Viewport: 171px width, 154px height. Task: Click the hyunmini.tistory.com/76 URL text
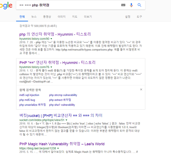[34, 67]
